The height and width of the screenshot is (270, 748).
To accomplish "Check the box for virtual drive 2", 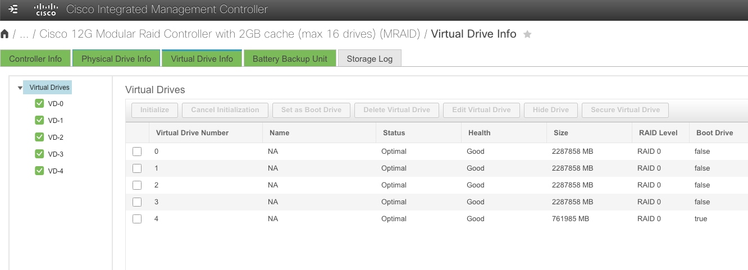I will tap(137, 185).
